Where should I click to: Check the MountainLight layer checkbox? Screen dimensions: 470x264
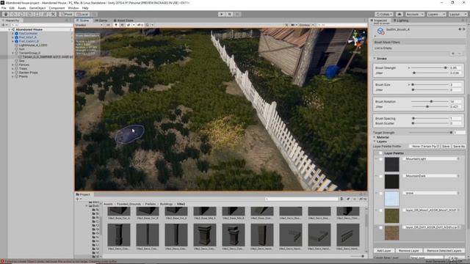pyautogui.click(x=380, y=159)
